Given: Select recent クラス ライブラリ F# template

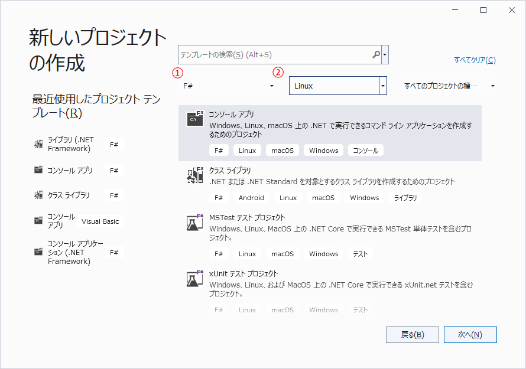Looking at the screenshot, I should pos(69,195).
